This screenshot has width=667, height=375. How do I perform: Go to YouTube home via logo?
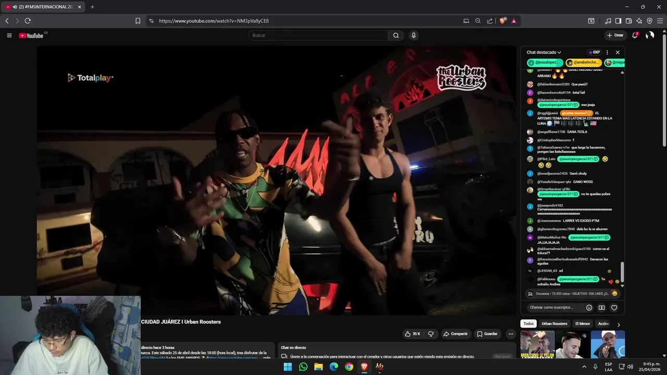pos(31,35)
